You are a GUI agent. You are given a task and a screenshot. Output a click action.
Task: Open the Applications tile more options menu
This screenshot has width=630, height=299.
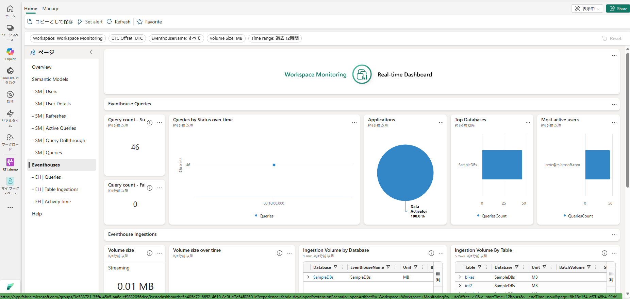pos(441,123)
